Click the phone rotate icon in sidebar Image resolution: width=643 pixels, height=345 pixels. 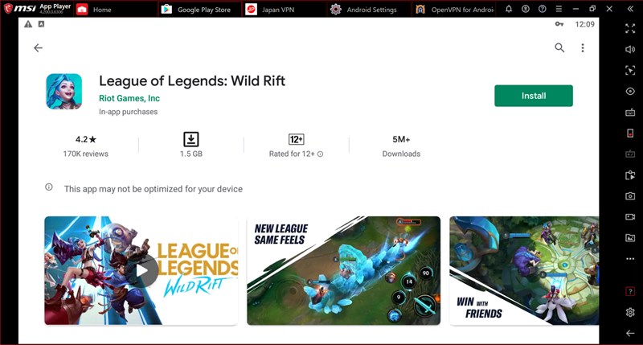pyautogui.click(x=630, y=133)
